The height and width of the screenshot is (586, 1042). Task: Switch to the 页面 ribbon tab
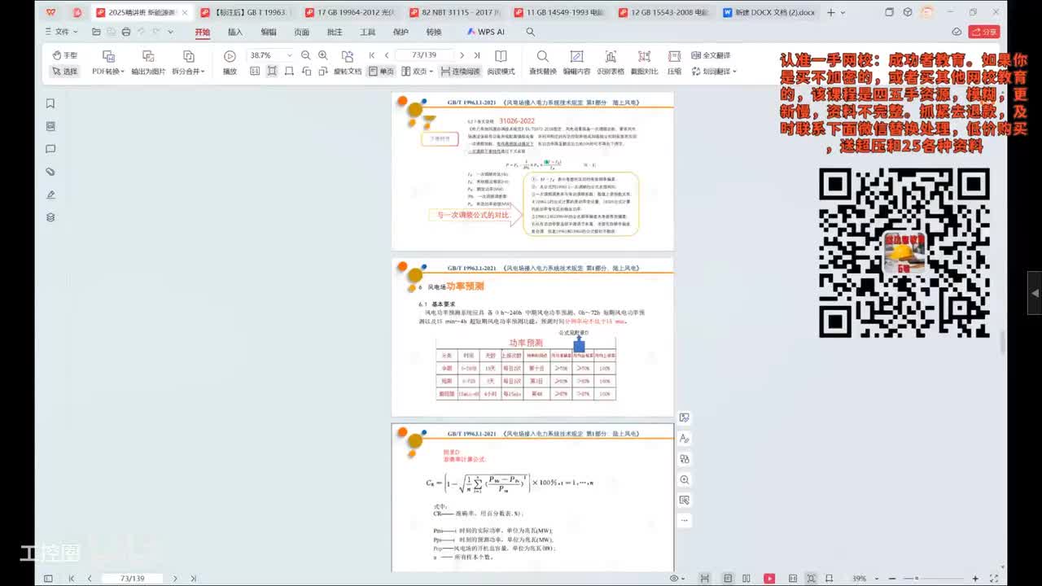click(x=301, y=32)
